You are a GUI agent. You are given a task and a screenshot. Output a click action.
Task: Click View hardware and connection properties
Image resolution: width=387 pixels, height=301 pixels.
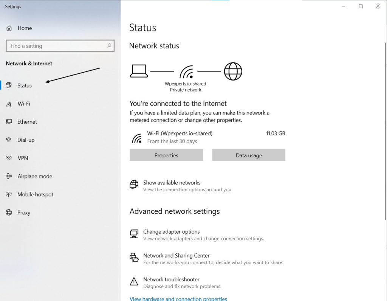178,298
